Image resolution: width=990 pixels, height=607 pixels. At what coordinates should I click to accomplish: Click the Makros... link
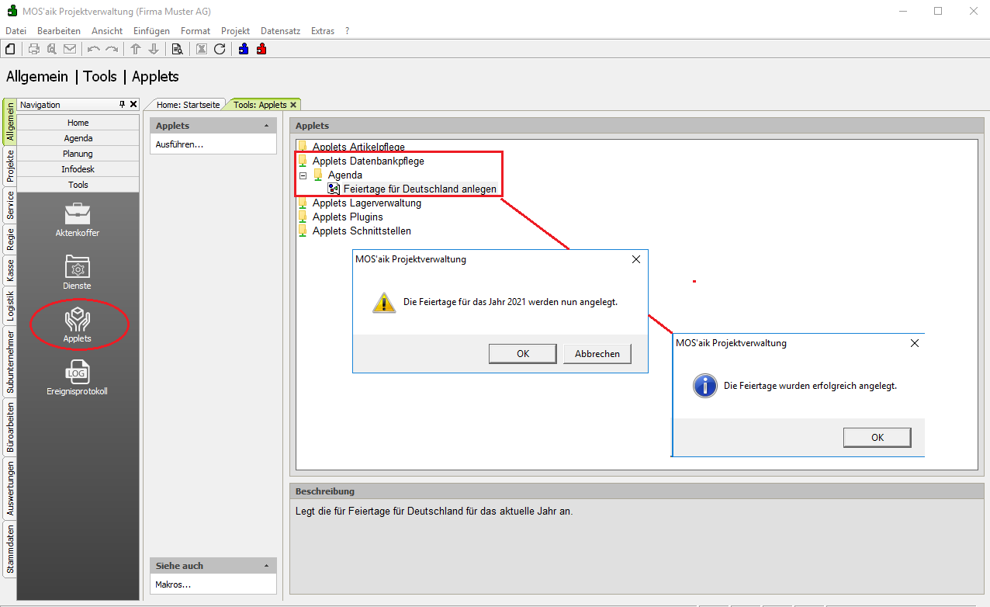173,584
